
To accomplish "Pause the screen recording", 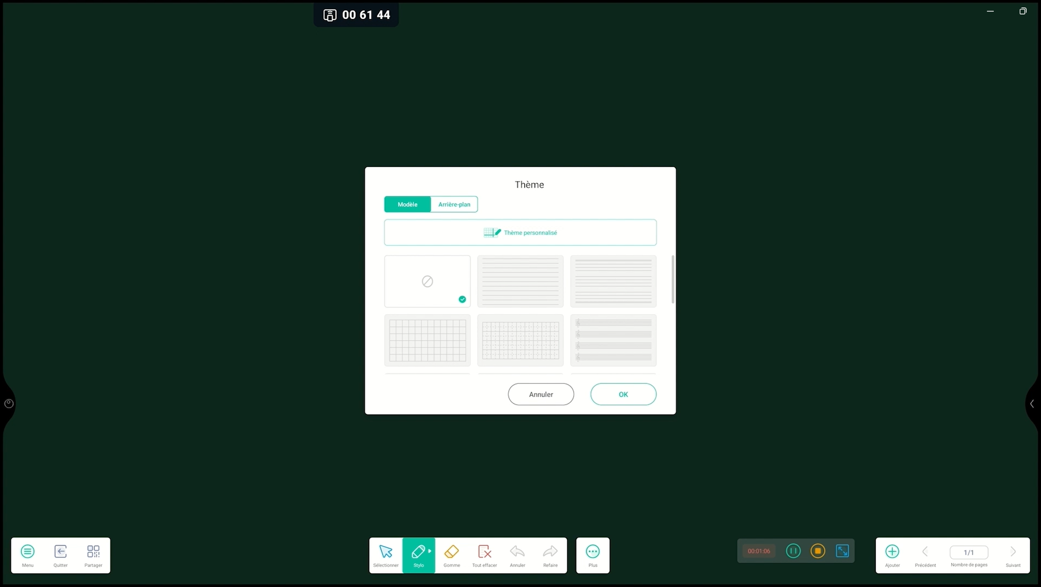I will tap(793, 551).
